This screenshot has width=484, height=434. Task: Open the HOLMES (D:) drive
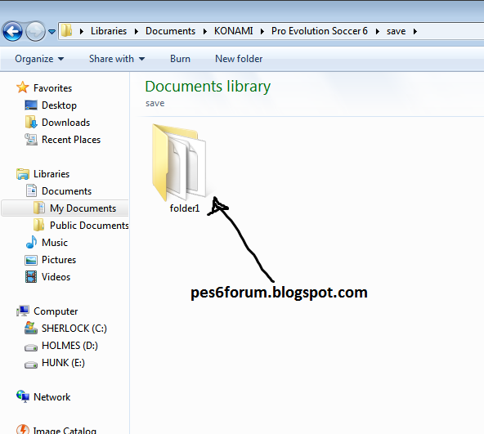tap(69, 346)
